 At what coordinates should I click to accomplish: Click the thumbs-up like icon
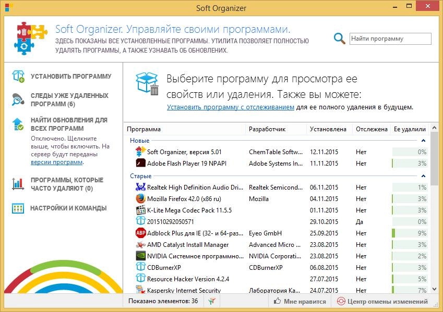coord(277,301)
